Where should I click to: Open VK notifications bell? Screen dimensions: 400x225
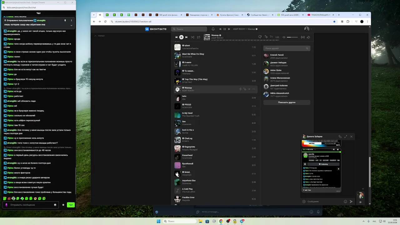[213, 29]
